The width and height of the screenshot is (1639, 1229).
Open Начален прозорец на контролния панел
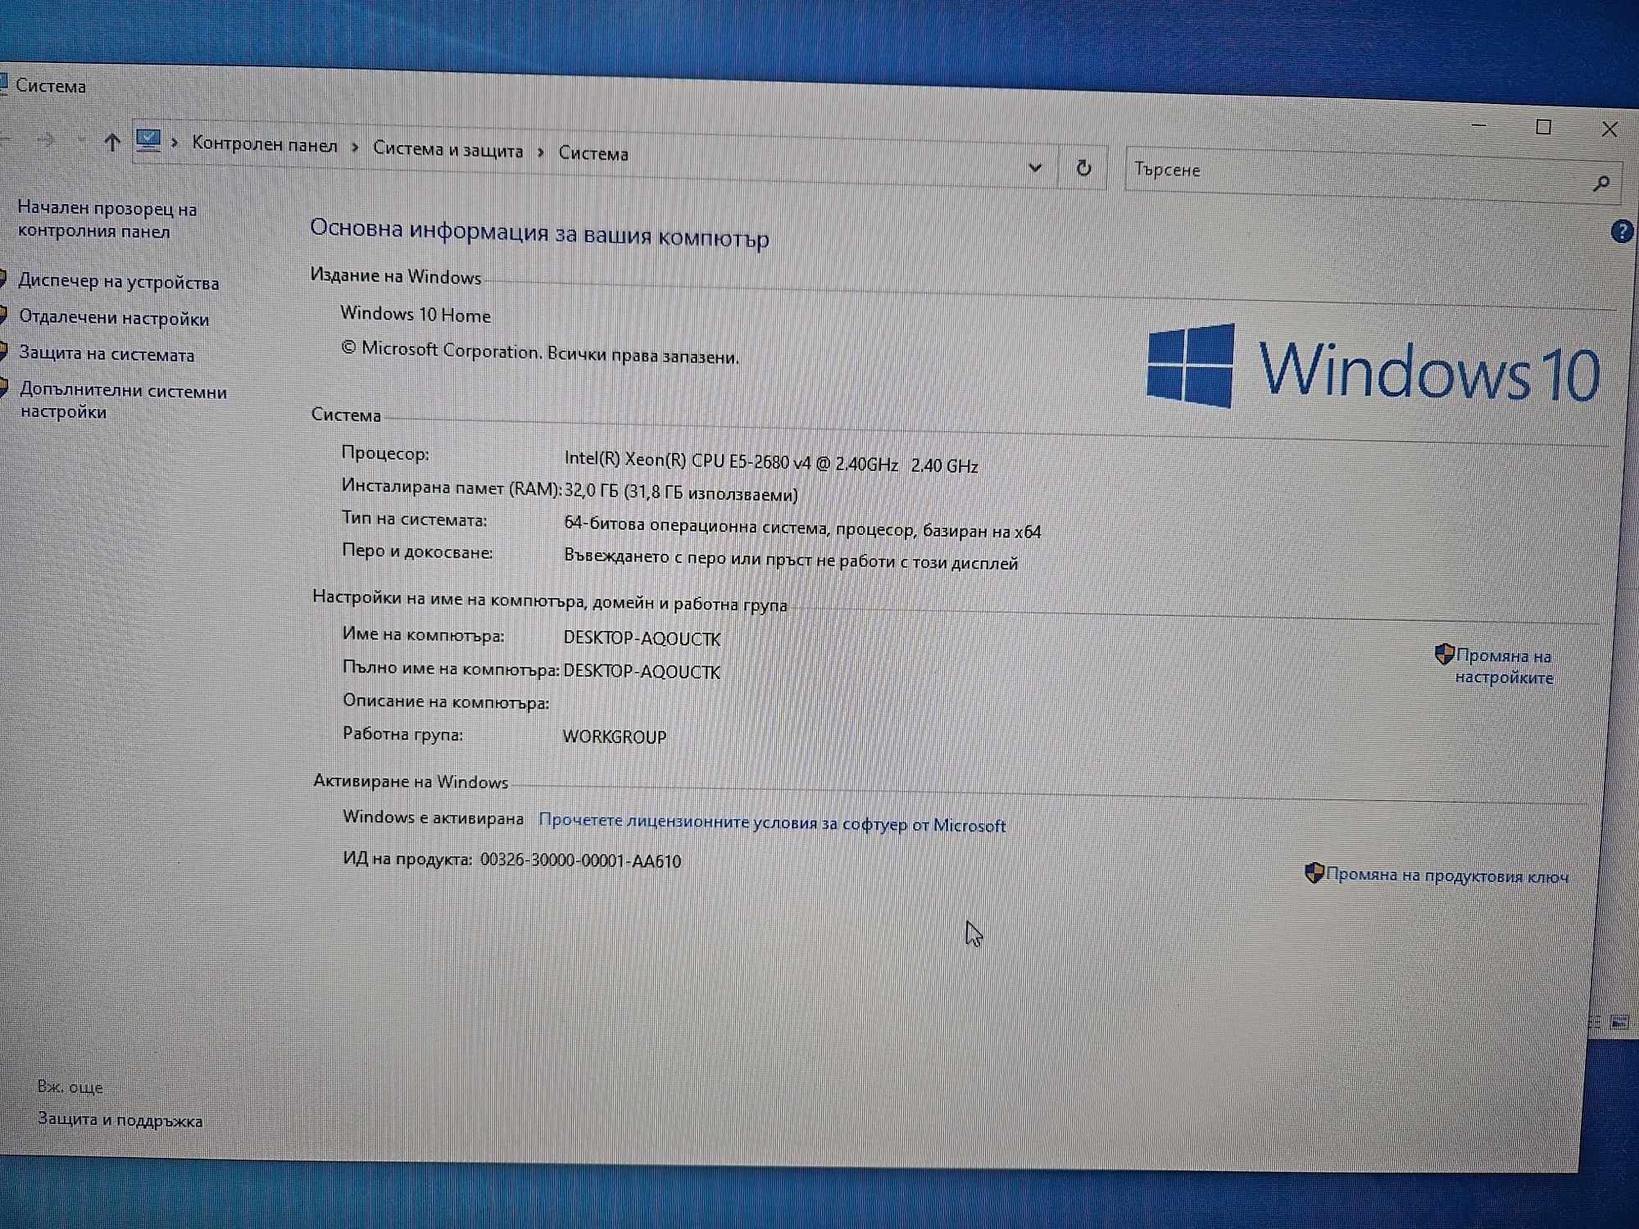click(x=107, y=220)
